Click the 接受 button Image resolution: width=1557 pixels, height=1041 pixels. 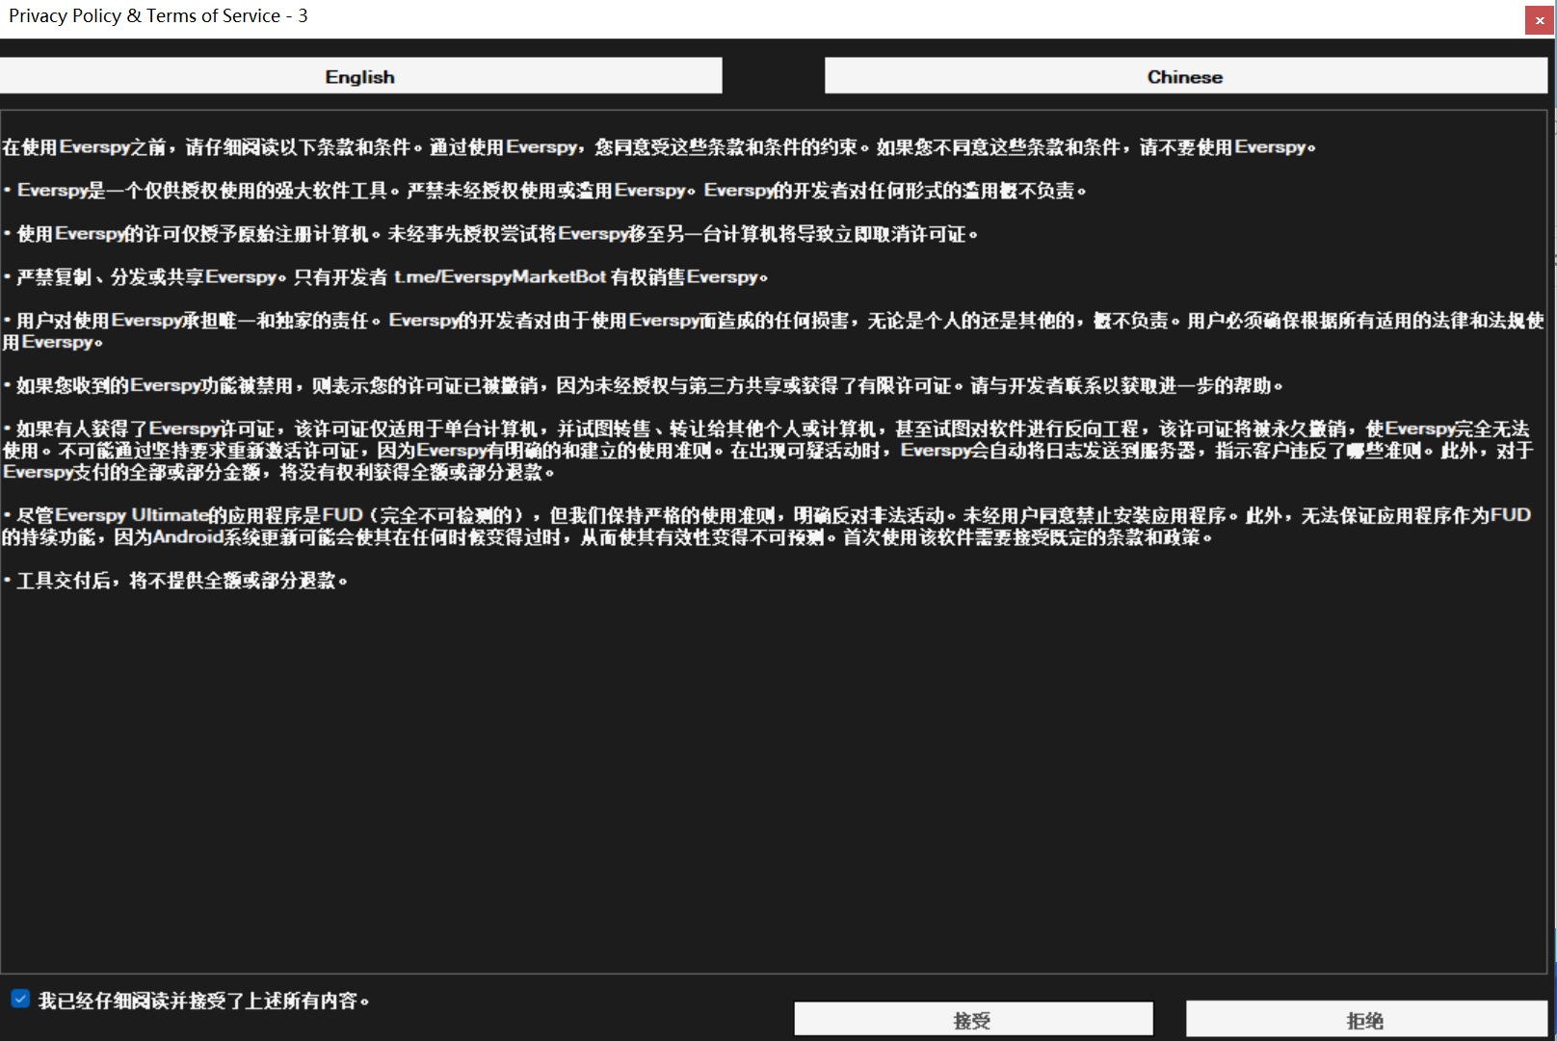(x=973, y=1020)
